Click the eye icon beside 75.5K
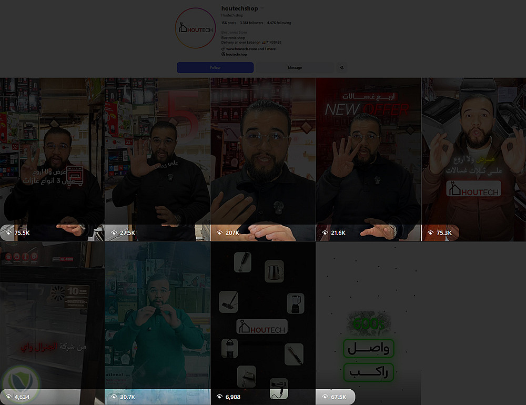 pyautogui.click(x=9, y=232)
